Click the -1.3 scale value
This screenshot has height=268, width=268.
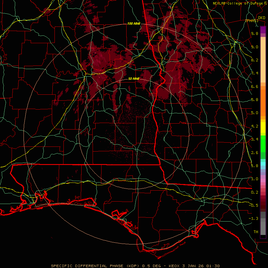point(253,219)
